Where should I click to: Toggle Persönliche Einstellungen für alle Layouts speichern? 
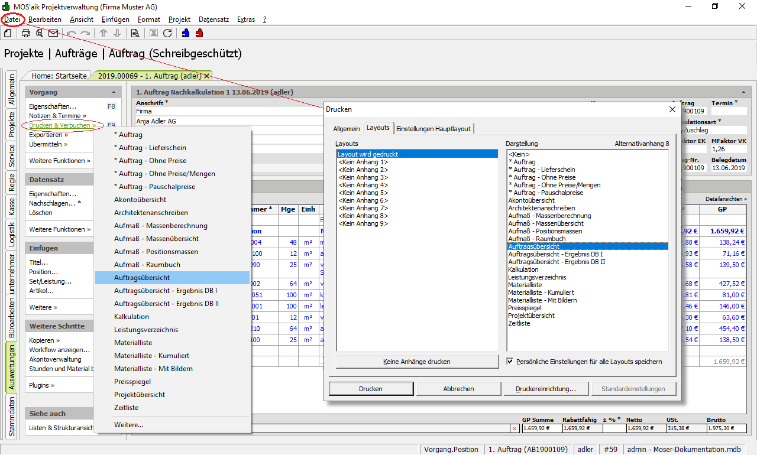click(x=510, y=361)
